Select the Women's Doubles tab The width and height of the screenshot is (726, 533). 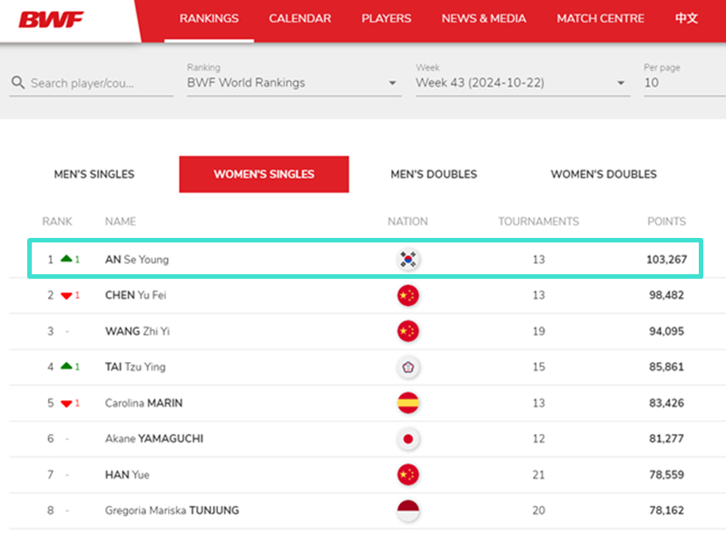[603, 174]
